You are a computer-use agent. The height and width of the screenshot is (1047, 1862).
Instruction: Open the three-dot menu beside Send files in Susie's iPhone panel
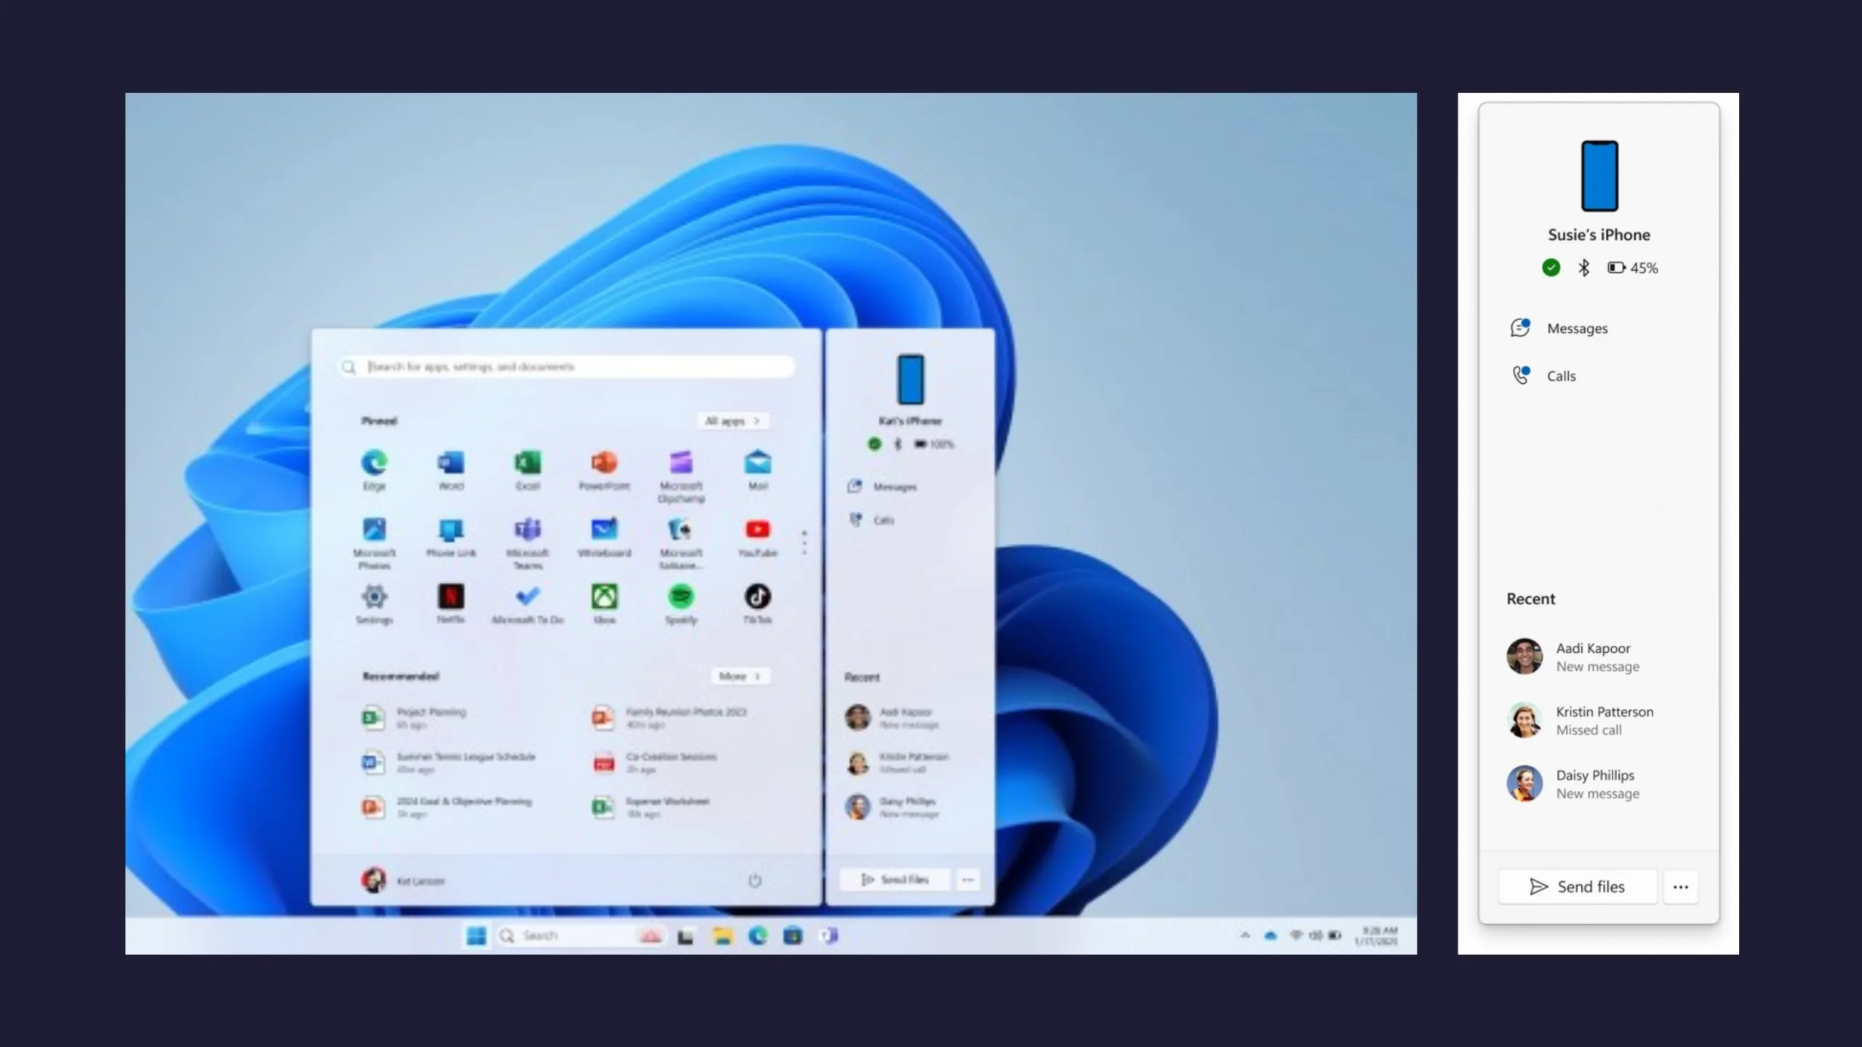[x=1680, y=887]
